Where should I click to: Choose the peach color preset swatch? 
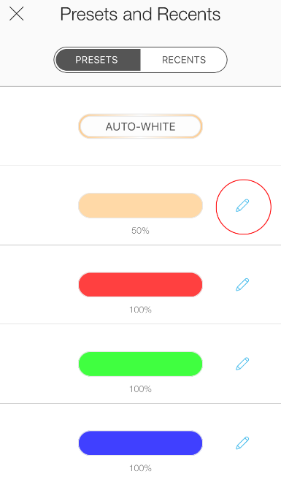point(140,206)
